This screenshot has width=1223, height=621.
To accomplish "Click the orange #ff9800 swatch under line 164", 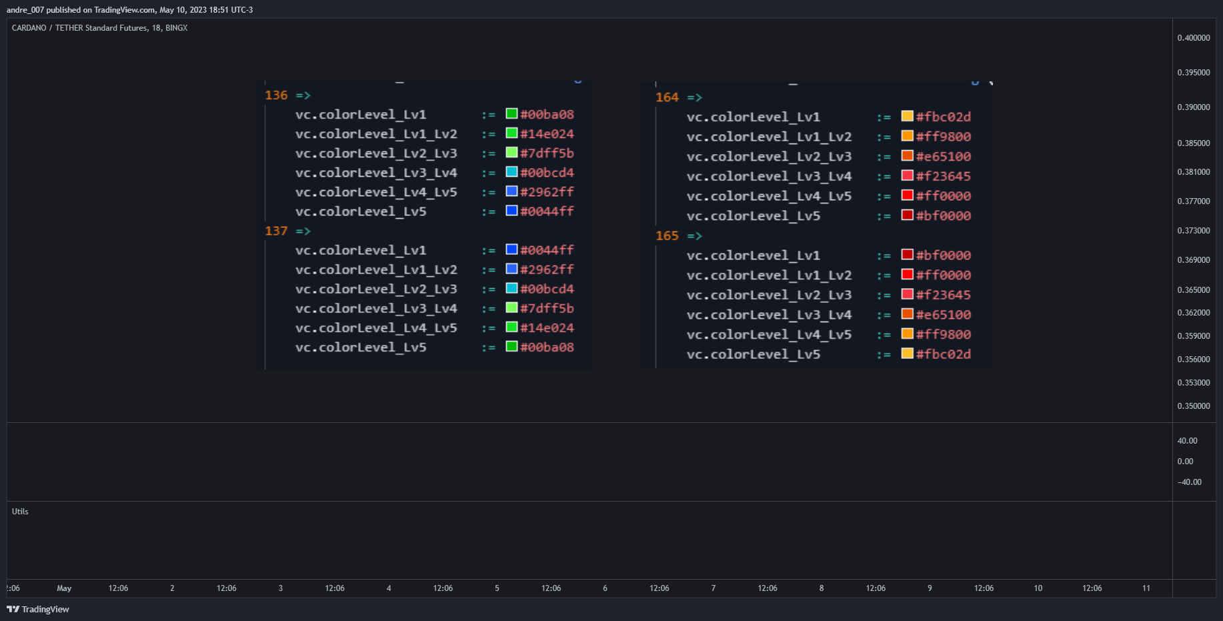I will [907, 135].
